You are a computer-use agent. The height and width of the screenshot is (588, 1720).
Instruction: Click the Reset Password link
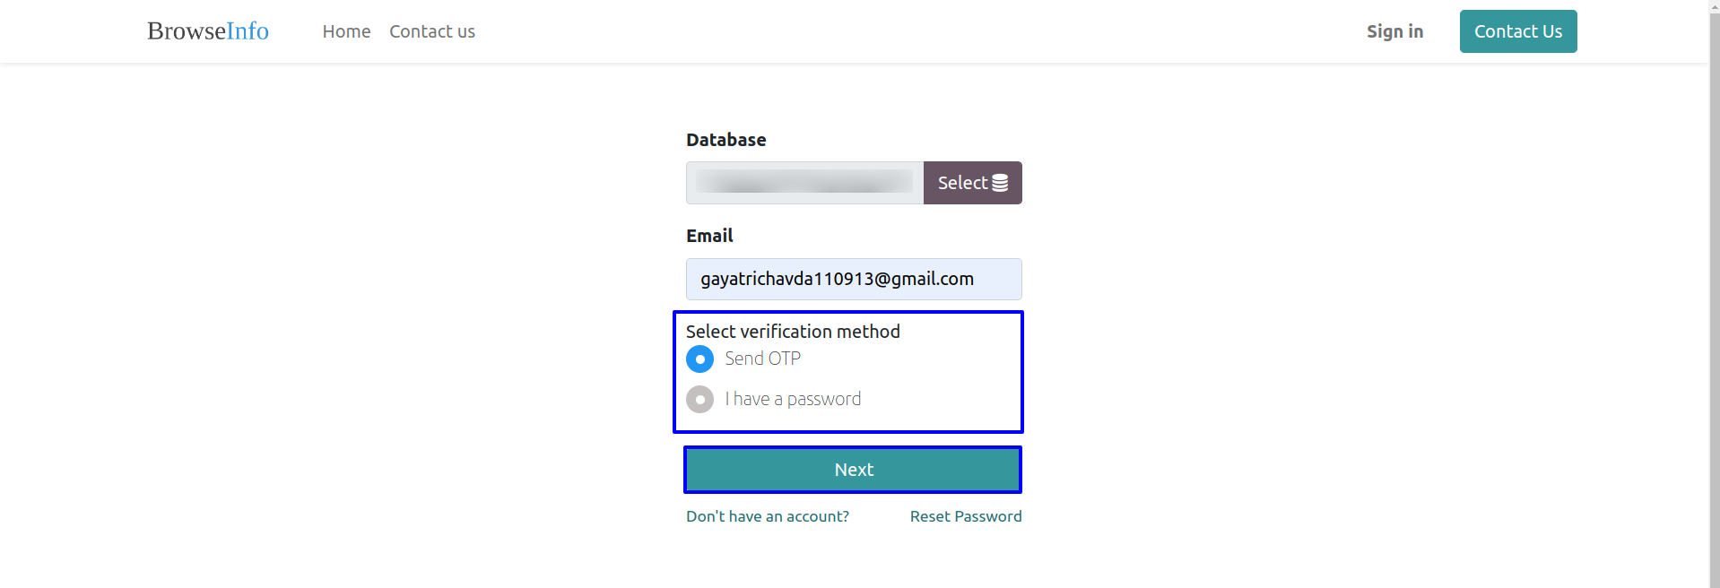tap(966, 516)
